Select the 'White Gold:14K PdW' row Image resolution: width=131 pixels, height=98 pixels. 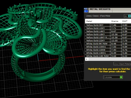[x=108, y=56]
